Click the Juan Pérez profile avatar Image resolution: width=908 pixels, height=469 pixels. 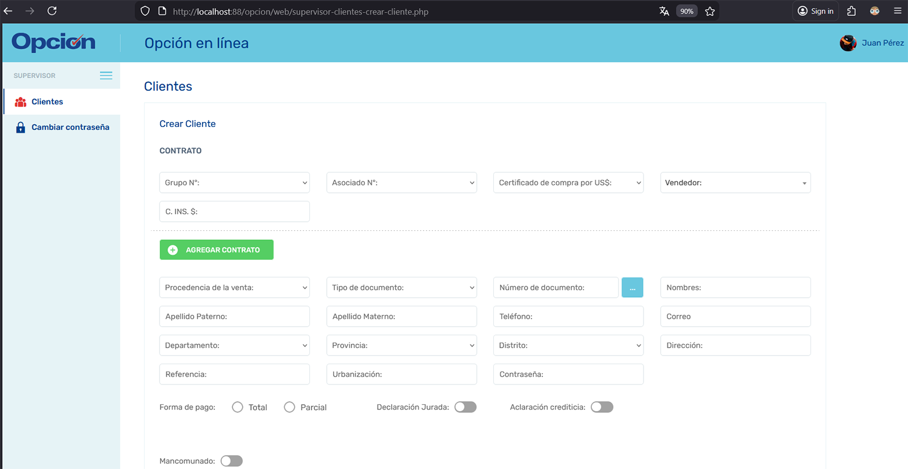[848, 43]
